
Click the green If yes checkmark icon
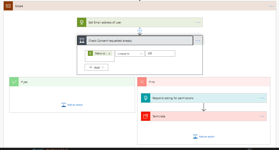click(x=14, y=82)
